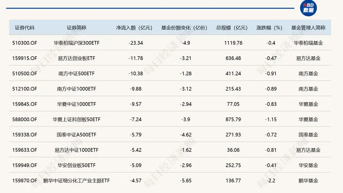Click total size 252.75
The image size is (343, 193).
(x=233, y=166)
